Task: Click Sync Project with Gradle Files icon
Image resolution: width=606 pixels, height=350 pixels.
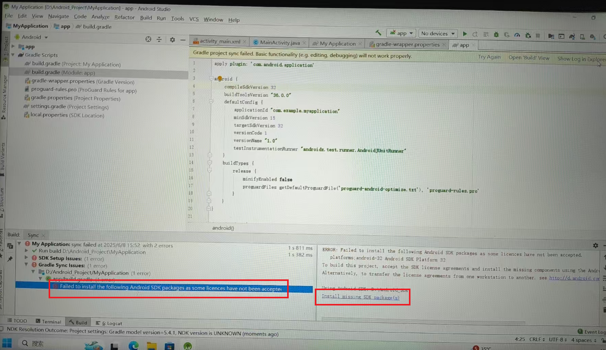Action: pos(572,37)
